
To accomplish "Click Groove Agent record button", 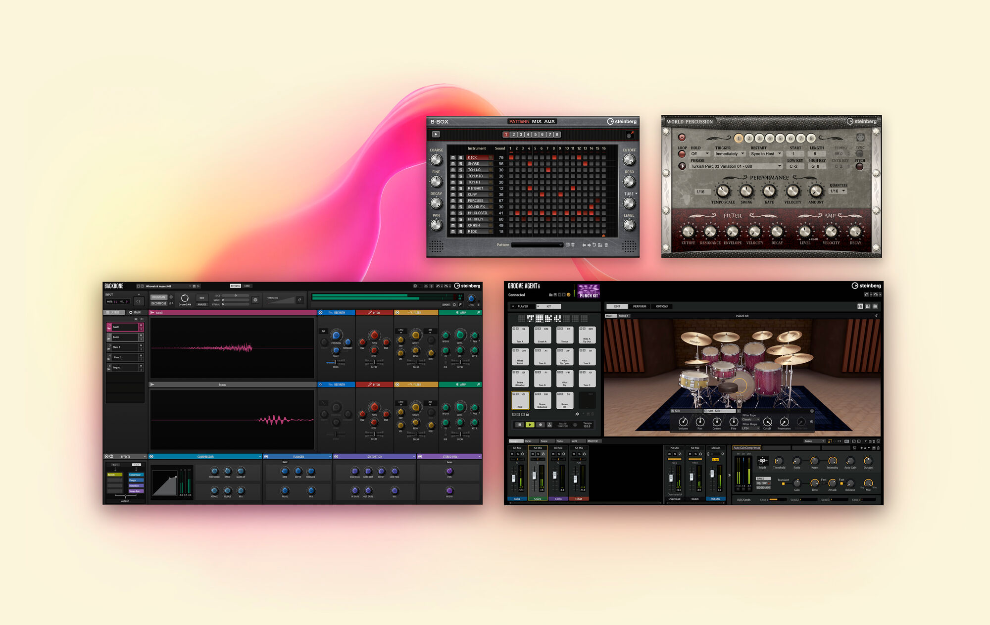I will point(540,425).
